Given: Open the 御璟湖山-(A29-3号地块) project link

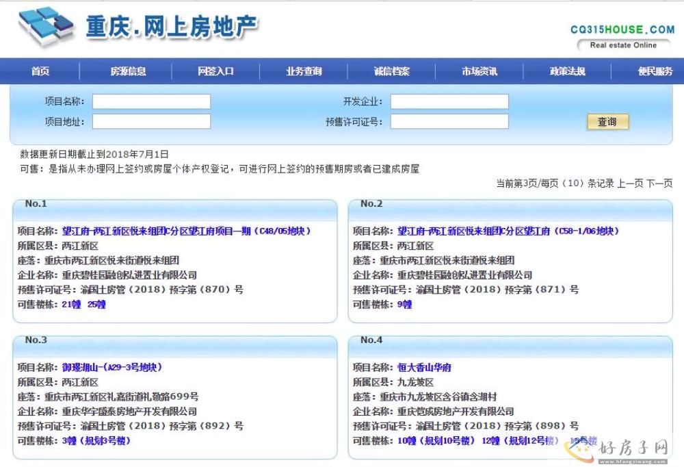Looking at the screenshot, I should [x=112, y=368].
